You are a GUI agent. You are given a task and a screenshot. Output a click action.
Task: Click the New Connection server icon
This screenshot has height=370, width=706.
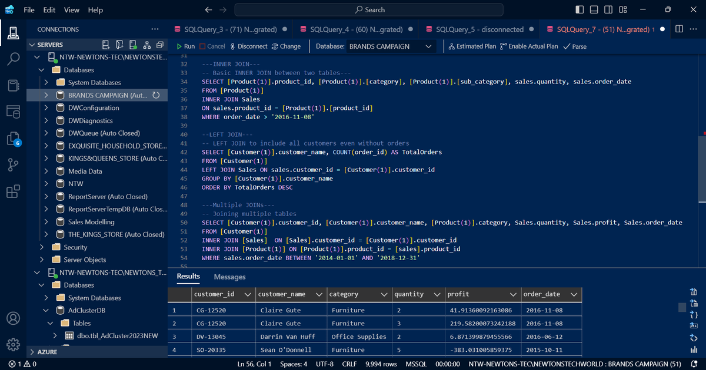pos(106,45)
